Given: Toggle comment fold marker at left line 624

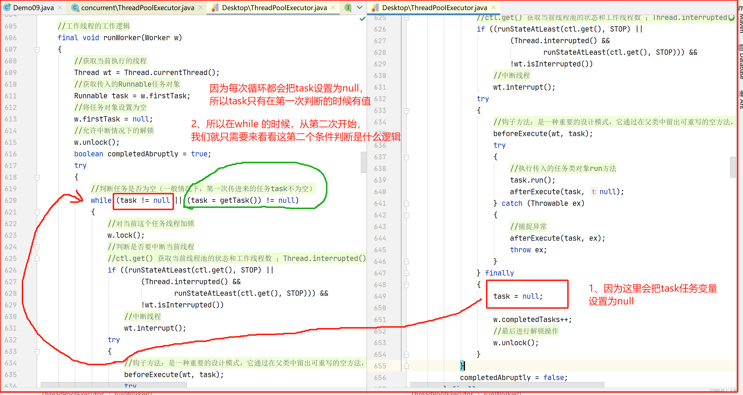Looking at the screenshot, I should click(x=37, y=247).
